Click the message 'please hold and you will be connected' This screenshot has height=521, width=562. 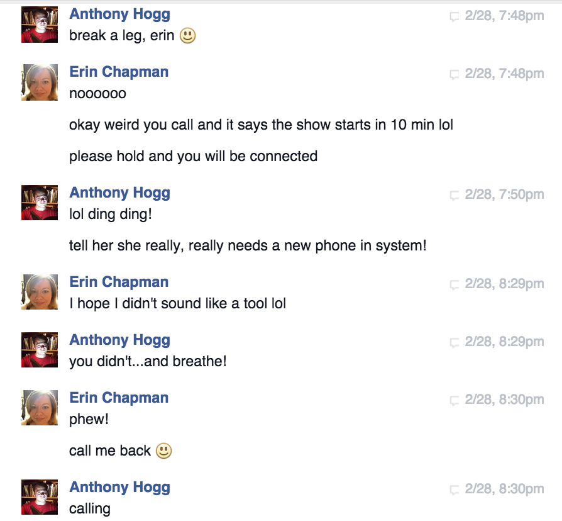click(x=193, y=157)
